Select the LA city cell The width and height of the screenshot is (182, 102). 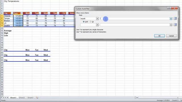8,23
